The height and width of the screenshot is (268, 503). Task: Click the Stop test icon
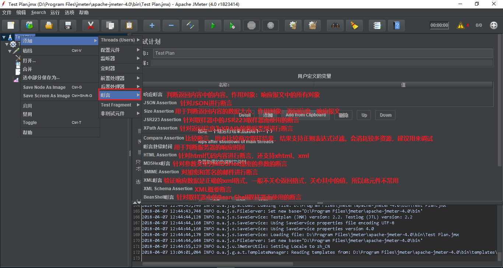coord(251,25)
